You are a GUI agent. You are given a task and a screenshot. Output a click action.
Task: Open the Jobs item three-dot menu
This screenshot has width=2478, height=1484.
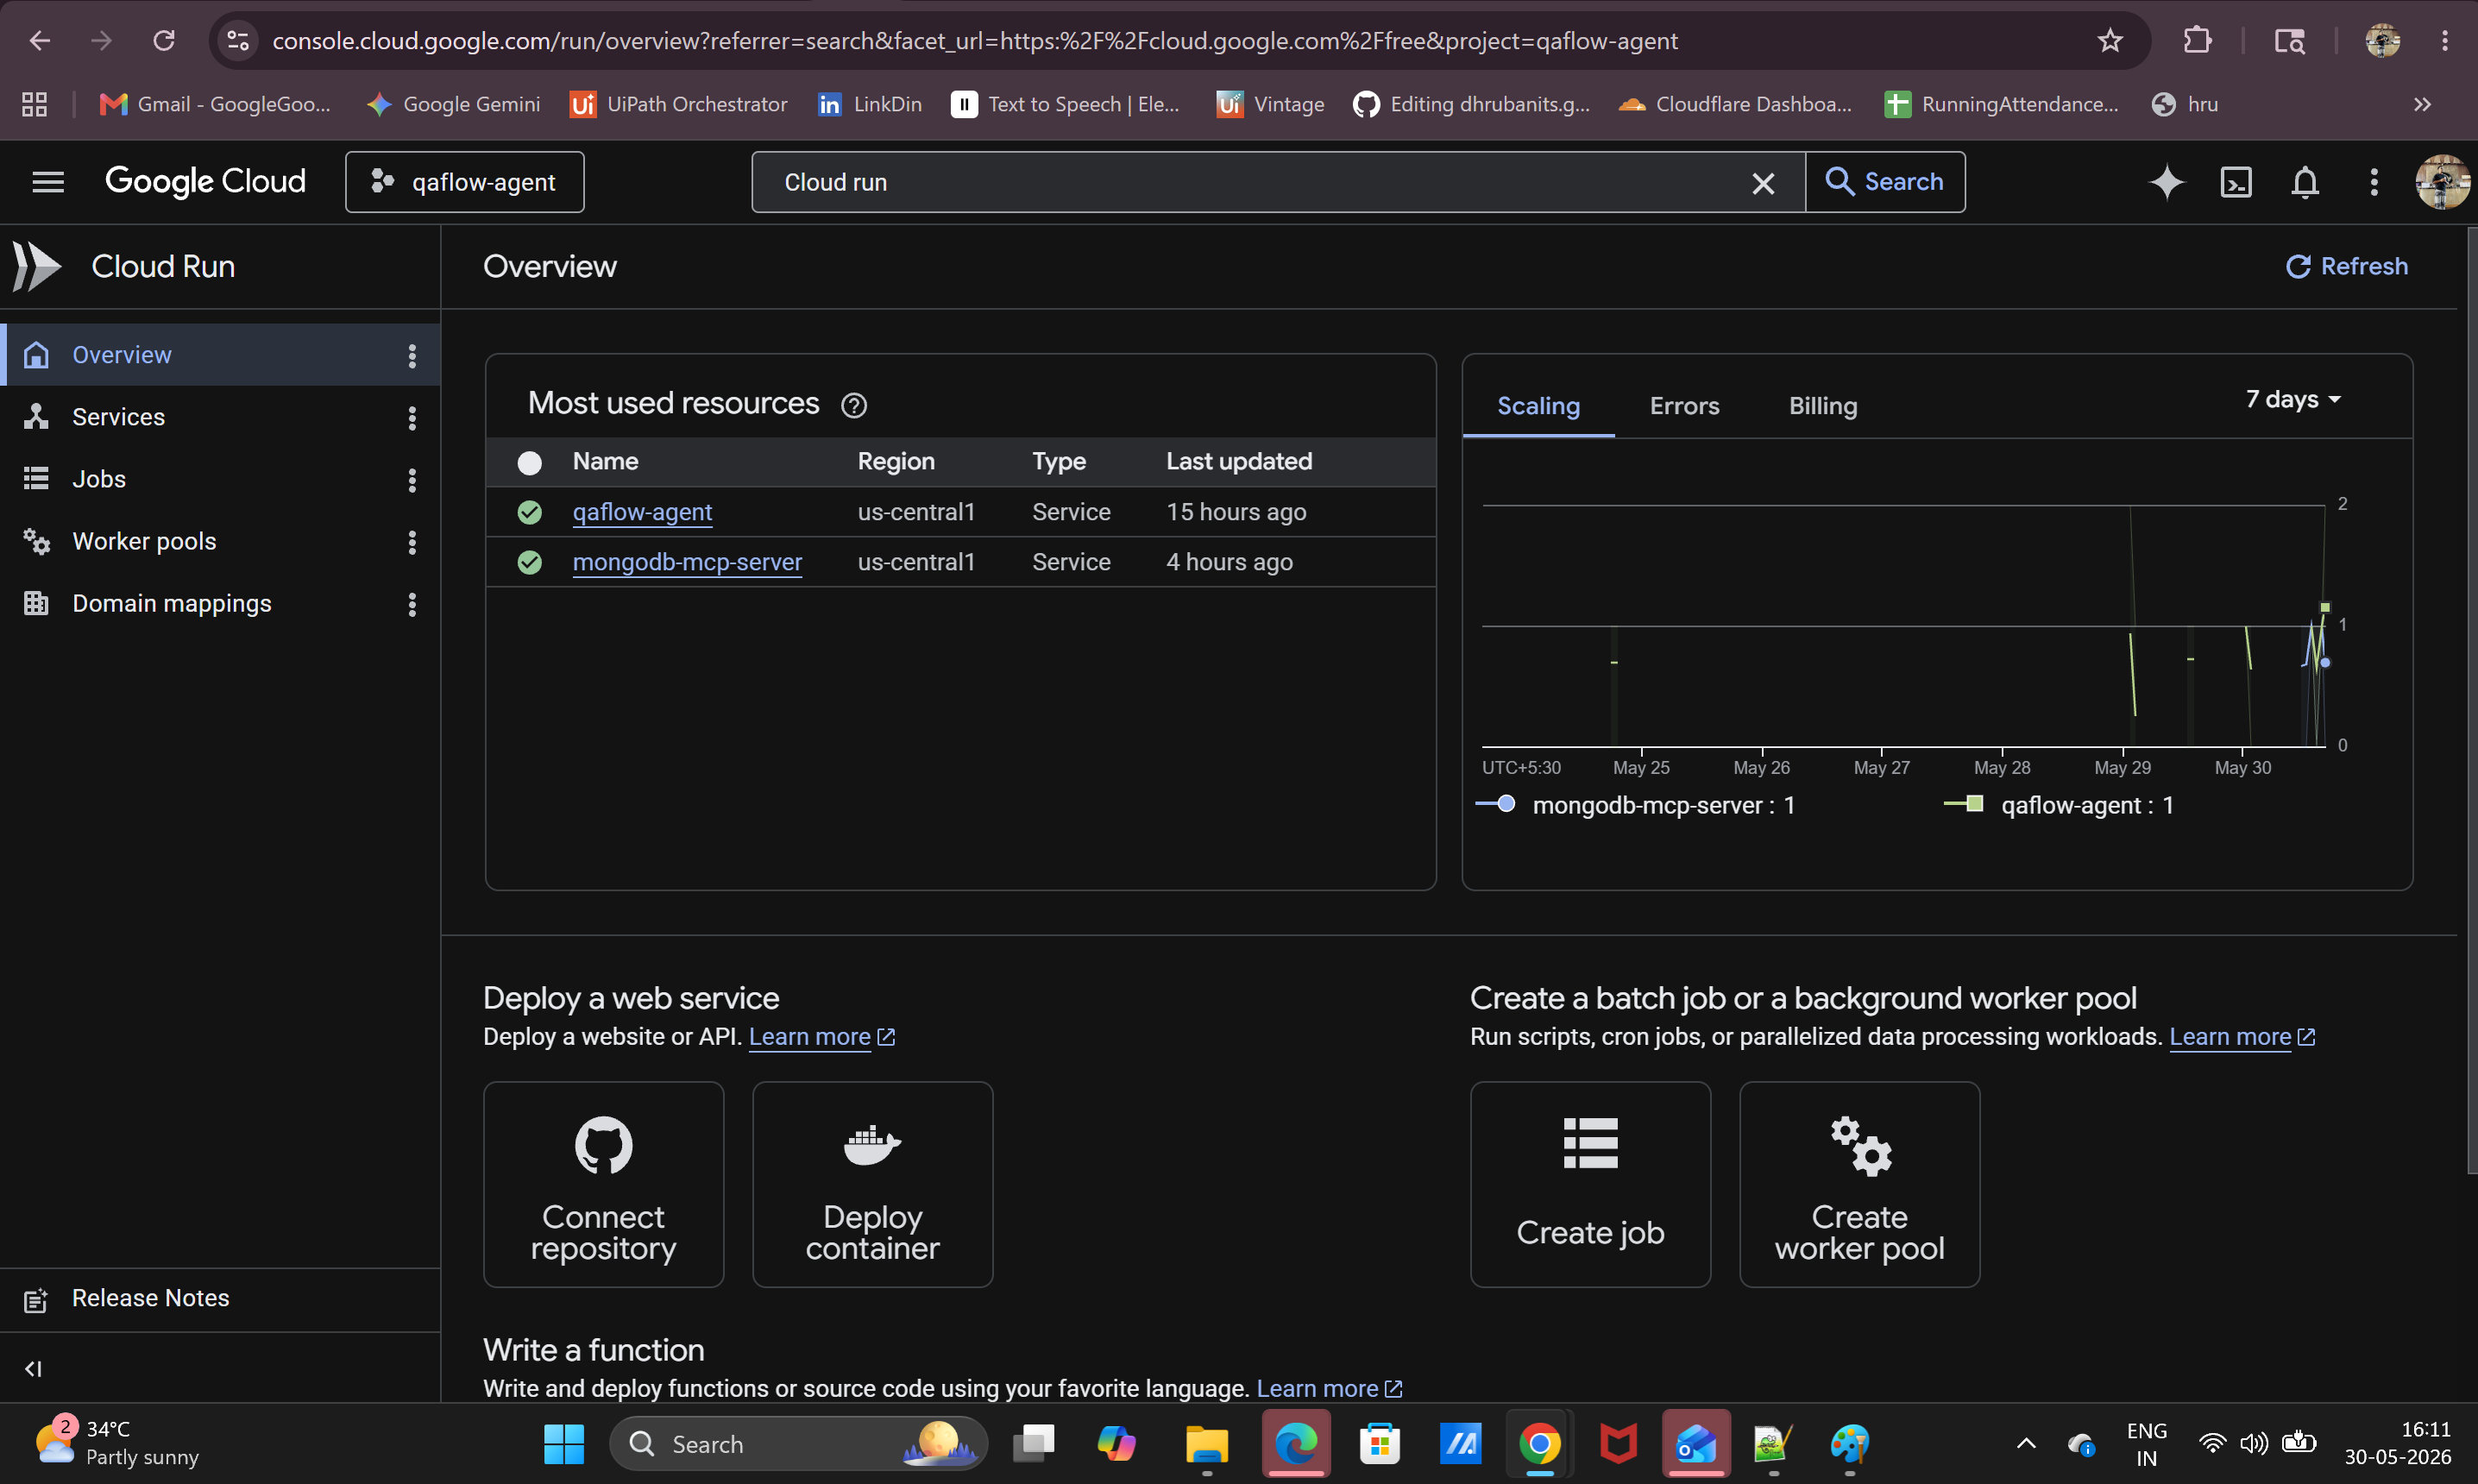(412, 479)
